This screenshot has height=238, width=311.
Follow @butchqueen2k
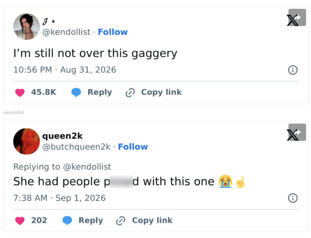(x=133, y=147)
